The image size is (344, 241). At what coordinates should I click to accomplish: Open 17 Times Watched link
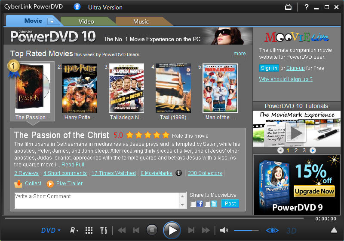point(114,173)
